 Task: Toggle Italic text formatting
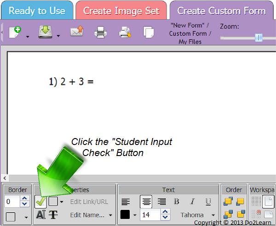(192, 202)
